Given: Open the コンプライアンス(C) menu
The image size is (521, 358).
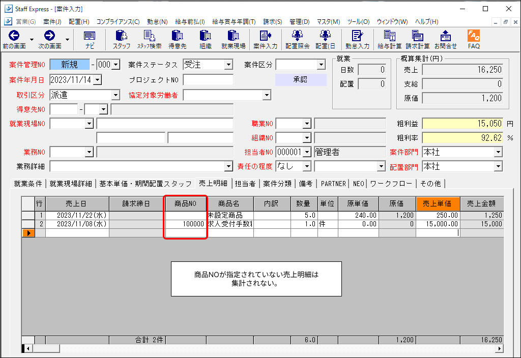Looking at the screenshot, I should tap(118, 21).
